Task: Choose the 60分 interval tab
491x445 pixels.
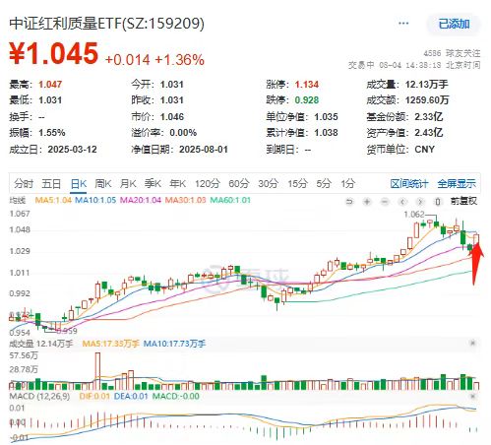Action: point(239,183)
